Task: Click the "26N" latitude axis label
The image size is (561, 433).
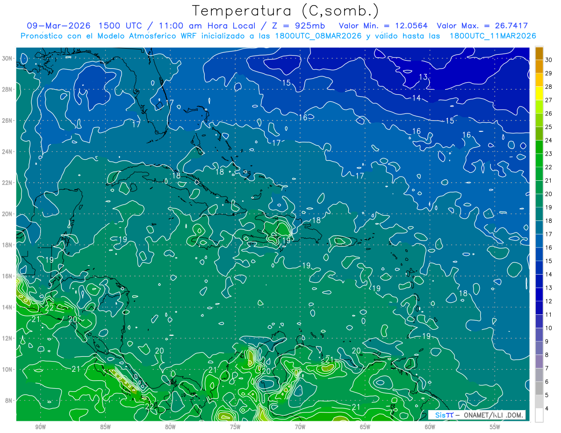Action: [8, 121]
